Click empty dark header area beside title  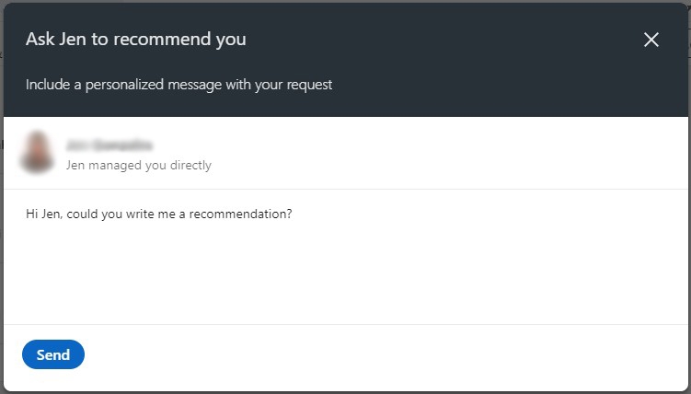(x=441, y=40)
